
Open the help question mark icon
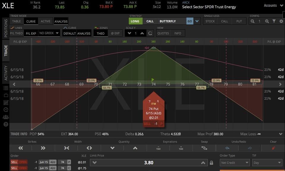tap(6, 124)
